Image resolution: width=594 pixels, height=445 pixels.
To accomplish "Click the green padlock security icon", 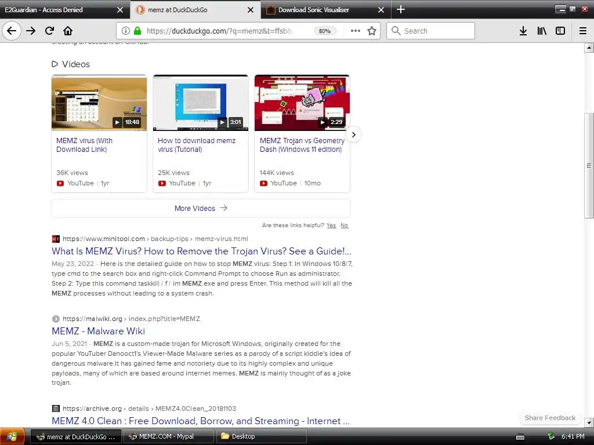I will coord(137,31).
